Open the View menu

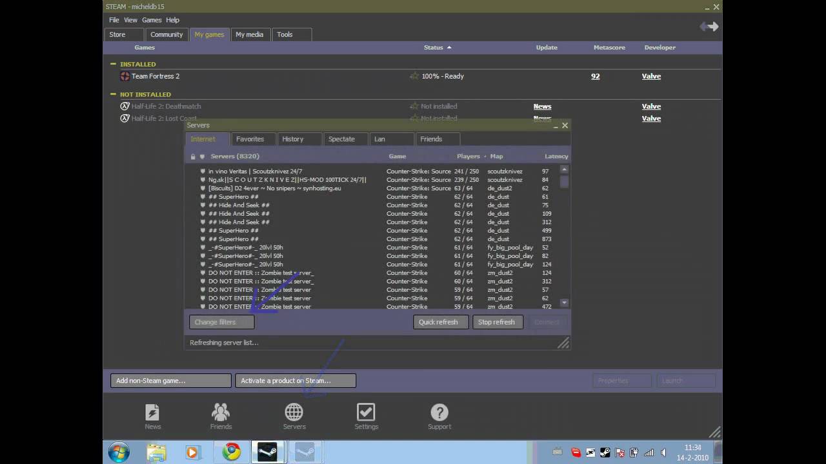130,20
